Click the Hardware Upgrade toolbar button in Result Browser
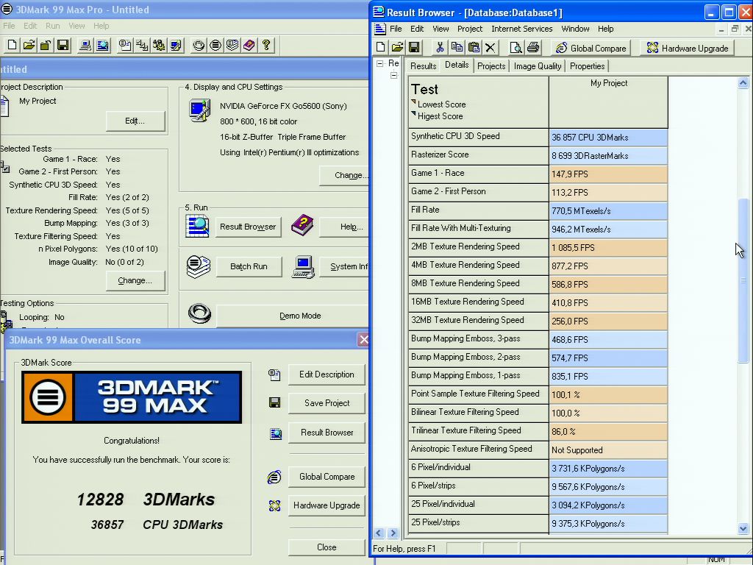Screen dimensions: 753x565 688,48
